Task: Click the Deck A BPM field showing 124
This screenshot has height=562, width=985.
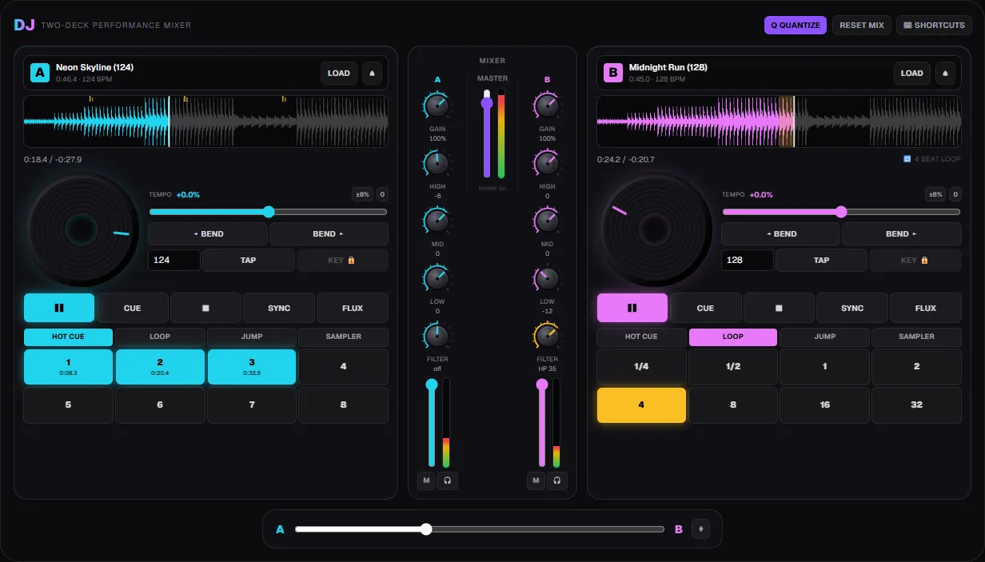Action: [174, 260]
